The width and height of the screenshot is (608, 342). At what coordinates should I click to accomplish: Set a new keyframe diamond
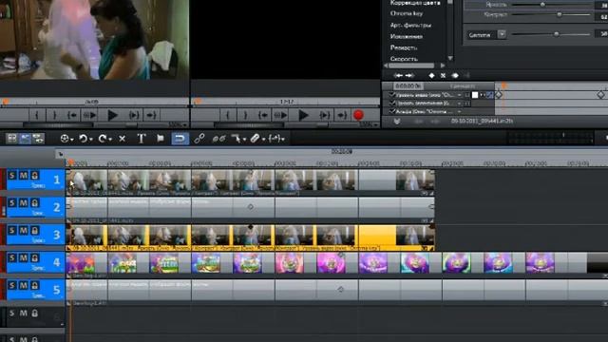coord(431,76)
